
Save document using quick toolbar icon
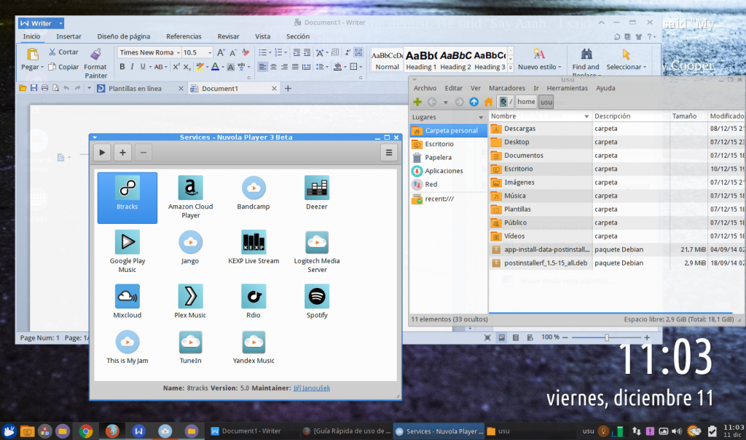point(34,88)
